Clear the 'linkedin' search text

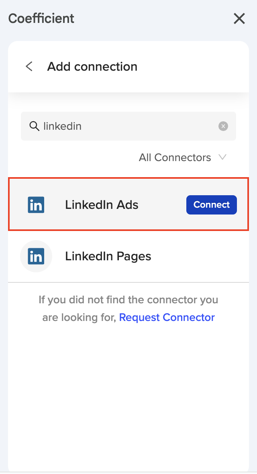[223, 126]
